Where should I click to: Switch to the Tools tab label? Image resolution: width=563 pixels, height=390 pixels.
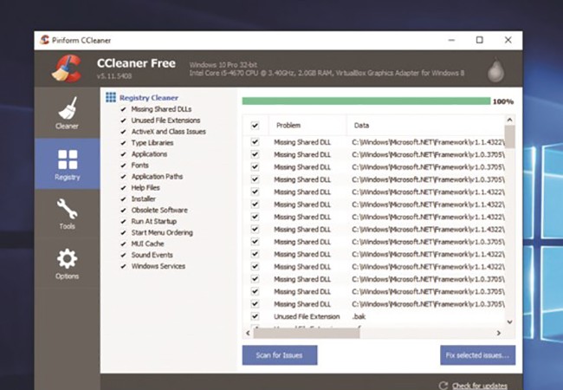tap(68, 226)
